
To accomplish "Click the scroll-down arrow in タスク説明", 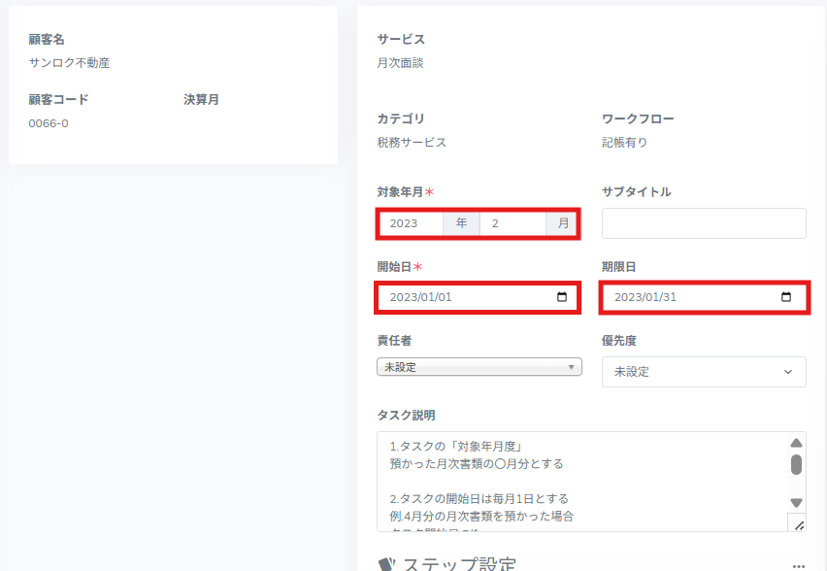I will (796, 503).
